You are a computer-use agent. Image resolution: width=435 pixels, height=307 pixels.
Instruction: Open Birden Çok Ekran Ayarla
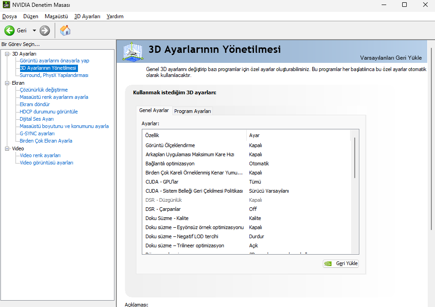coord(46,141)
